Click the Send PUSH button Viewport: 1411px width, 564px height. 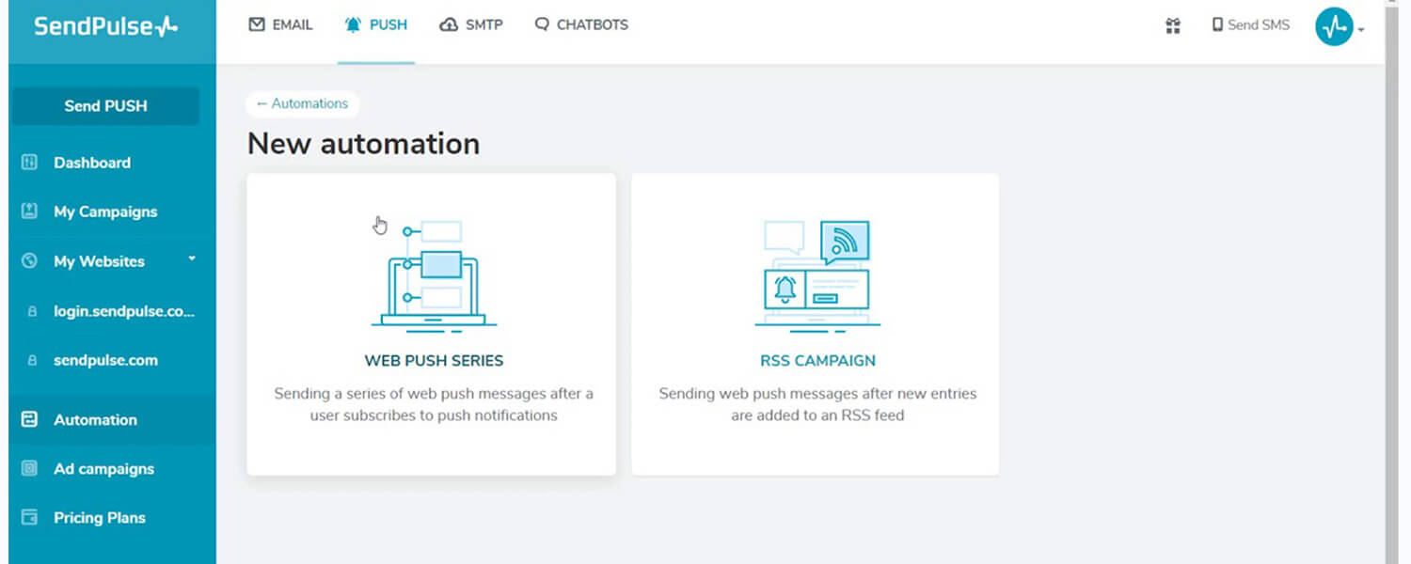(105, 106)
